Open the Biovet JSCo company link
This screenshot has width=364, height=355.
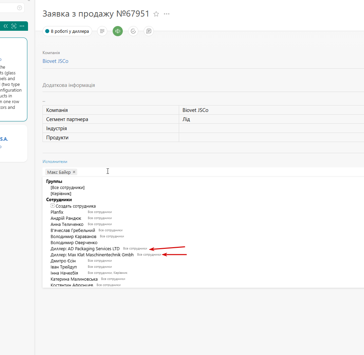pos(55,61)
